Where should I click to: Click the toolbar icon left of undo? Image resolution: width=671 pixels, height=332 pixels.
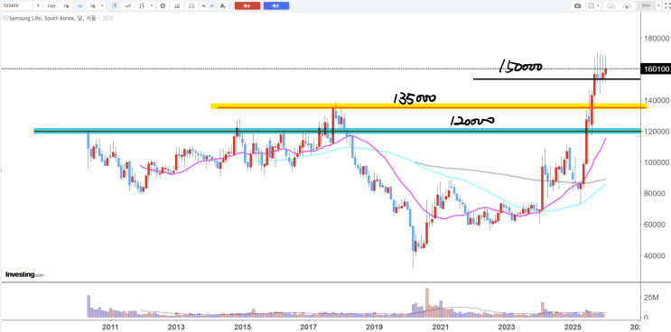[x=191, y=5]
